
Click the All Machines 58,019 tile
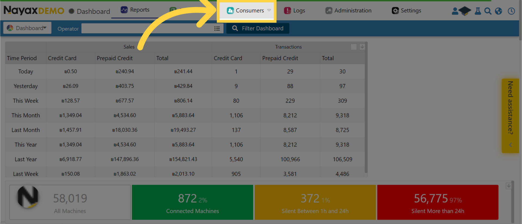[70, 202]
